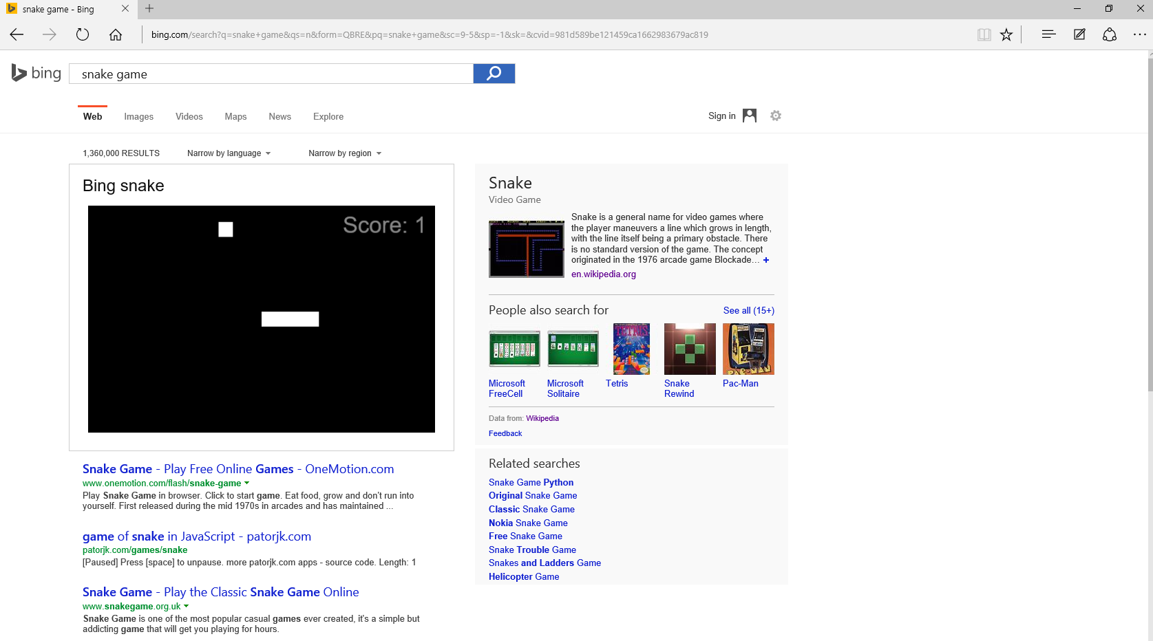
Task: Click inside the Bing snake game area
Action: coord(262,319)
